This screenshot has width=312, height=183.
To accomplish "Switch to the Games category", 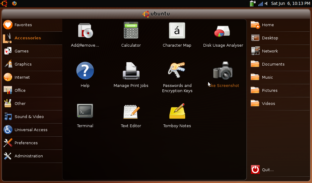I will tap(32, 51).
